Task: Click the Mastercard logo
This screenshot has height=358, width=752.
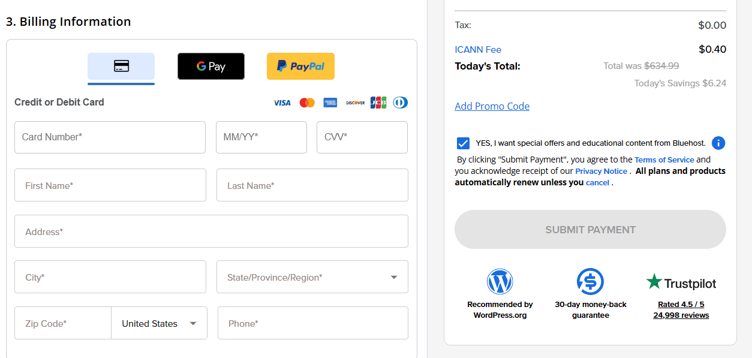Action: [x=306, y=102]
